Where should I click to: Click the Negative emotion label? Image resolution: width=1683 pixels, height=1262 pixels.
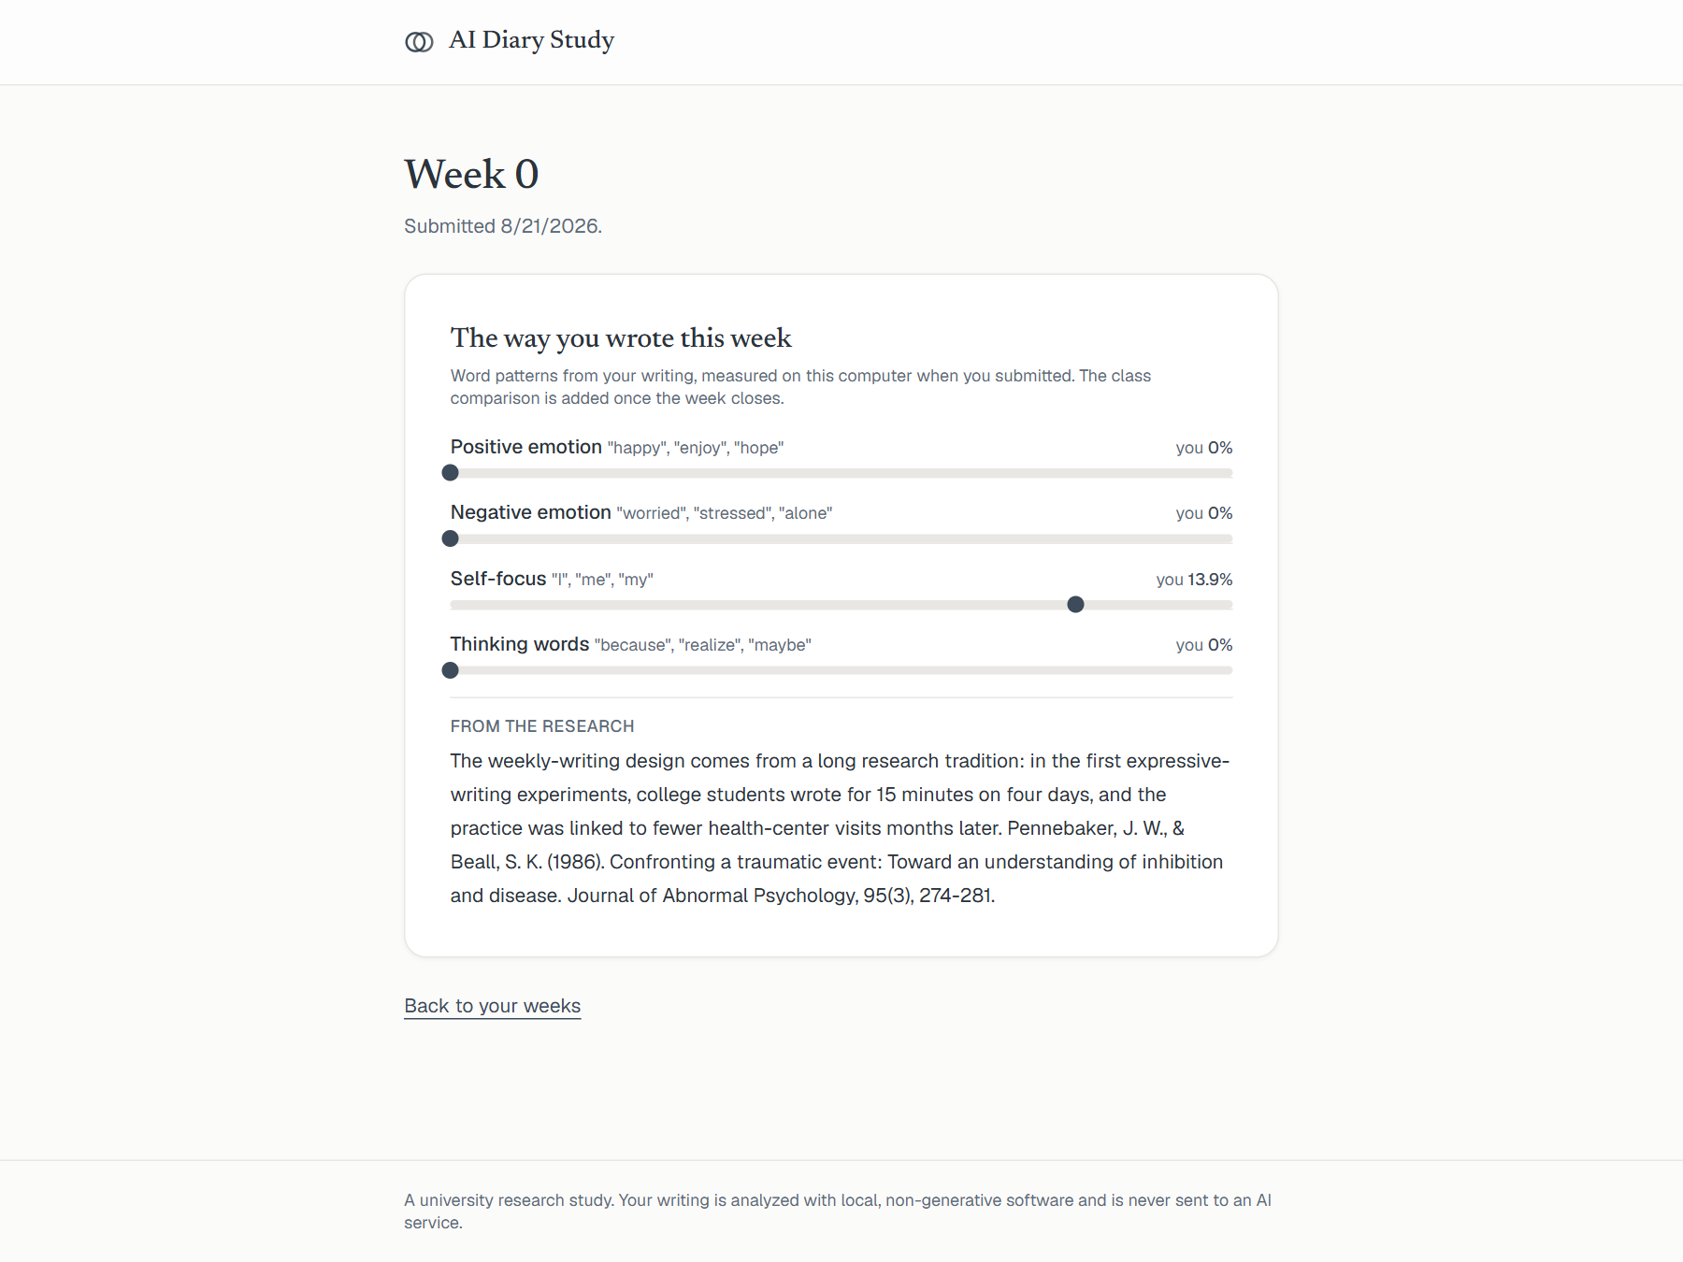coord(531,512)
